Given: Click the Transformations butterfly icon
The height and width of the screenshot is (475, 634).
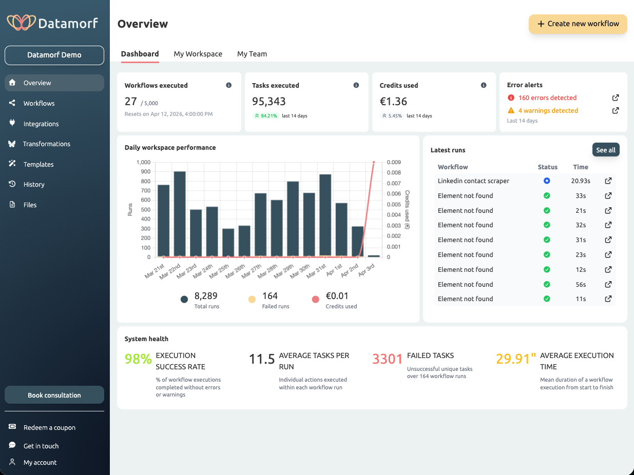Looking at the screenshot, I should (x=12, y=144).
